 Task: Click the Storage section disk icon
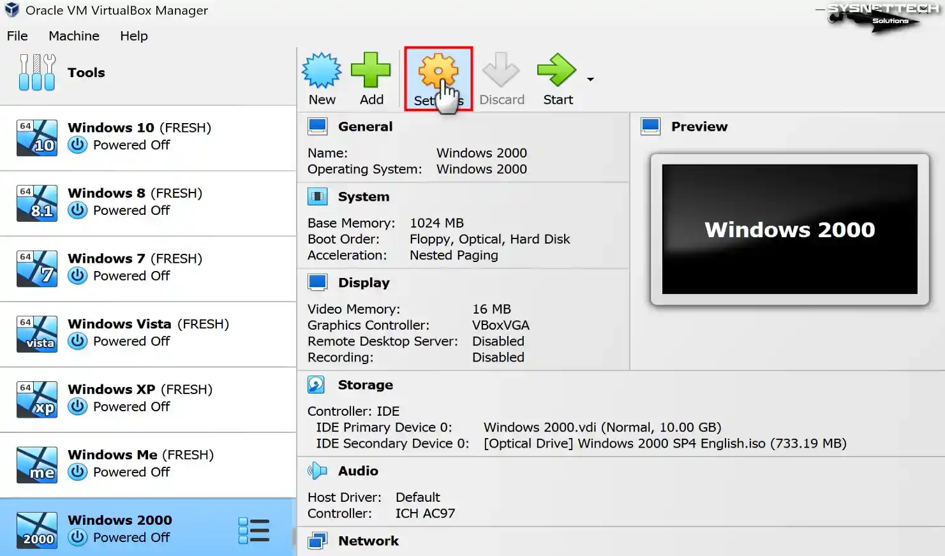point(316,384)
